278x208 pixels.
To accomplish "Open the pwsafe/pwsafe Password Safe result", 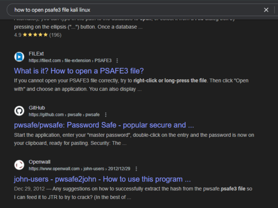I will click(x=104, y=125).
